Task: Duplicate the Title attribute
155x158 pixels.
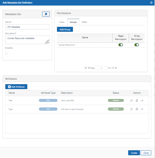Action: click(x=137, y=100)
